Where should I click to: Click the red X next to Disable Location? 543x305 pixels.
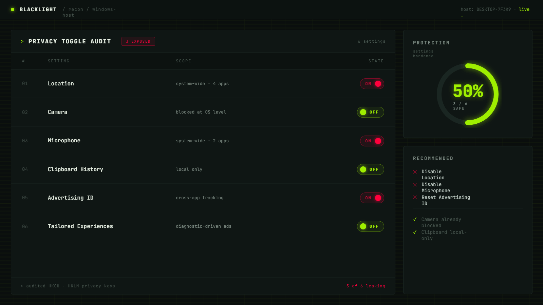coord(415,172)
